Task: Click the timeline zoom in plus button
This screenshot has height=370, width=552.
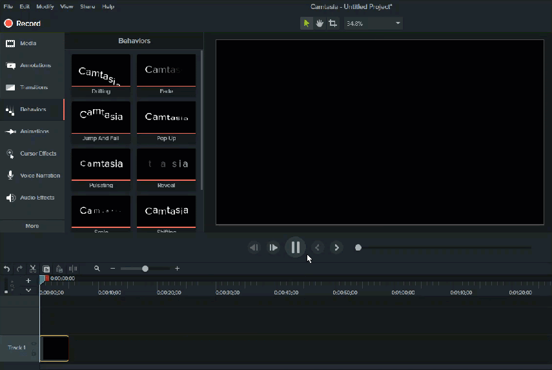Action: click(177, 269)
